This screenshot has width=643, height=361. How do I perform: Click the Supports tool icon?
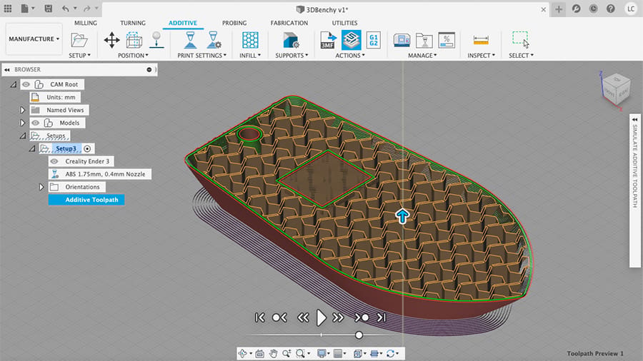tap(291, 40)
